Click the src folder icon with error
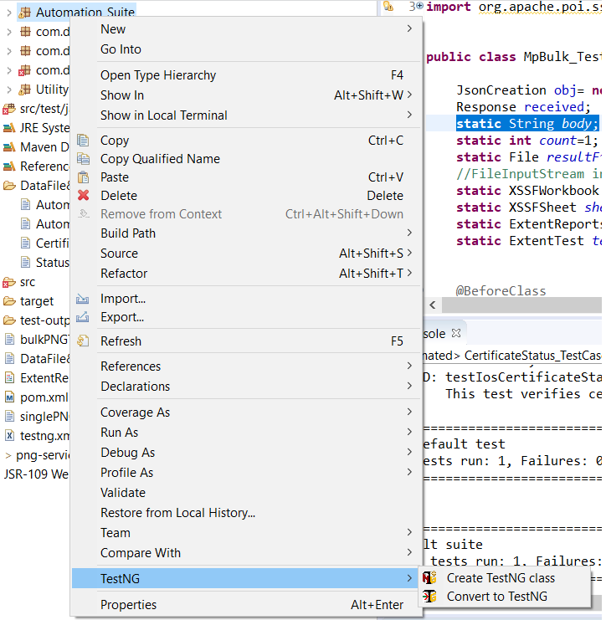This screenshot has height=620, width=606. (x=9, y=282)
